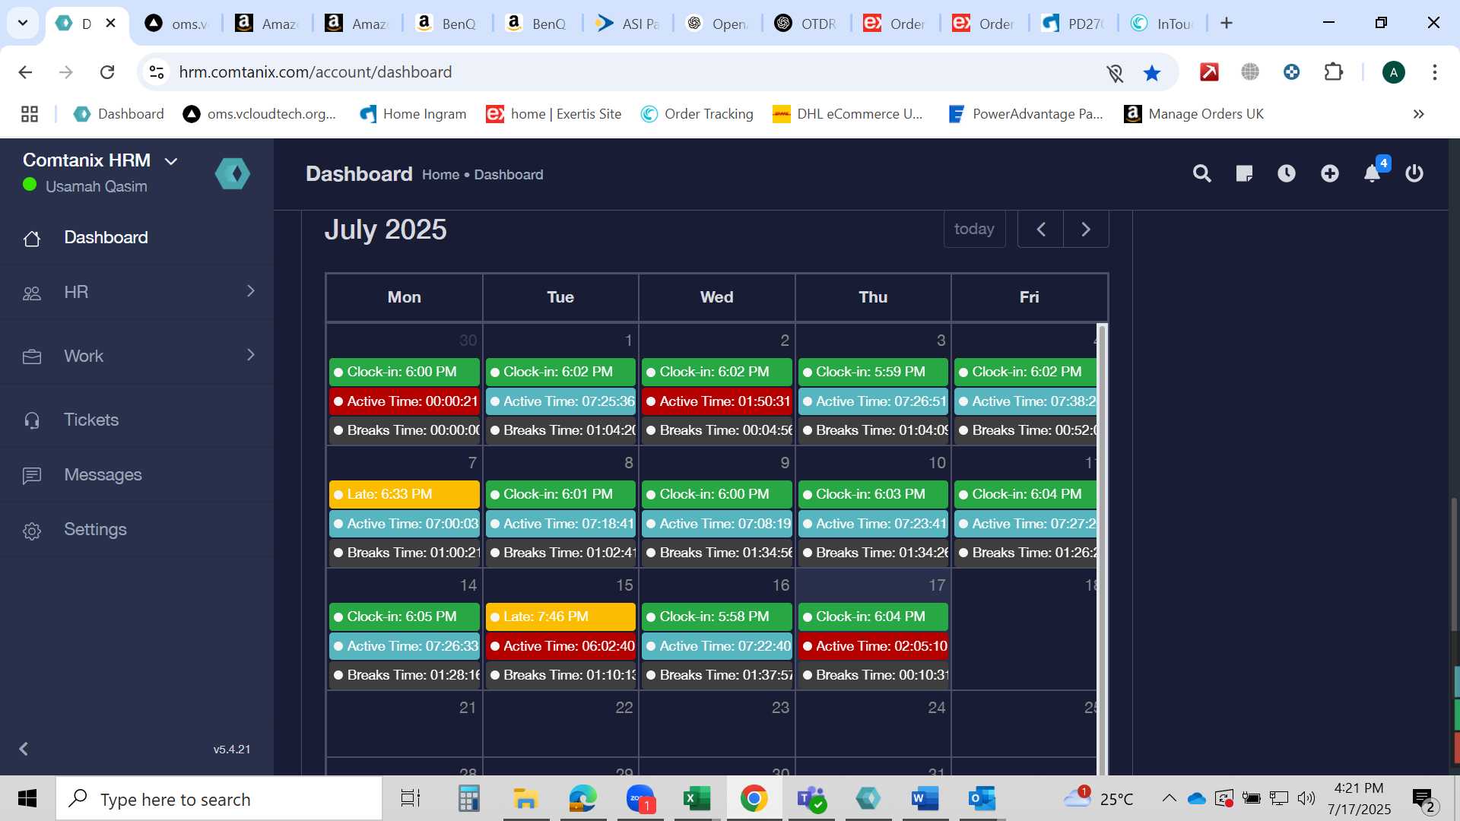Open notifications bell with 4 badge
This screenshot has height=821, width=1460.
1373,172
